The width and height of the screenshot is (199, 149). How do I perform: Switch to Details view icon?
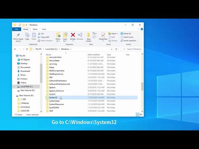pyautogui.click(x=137, y=115)
